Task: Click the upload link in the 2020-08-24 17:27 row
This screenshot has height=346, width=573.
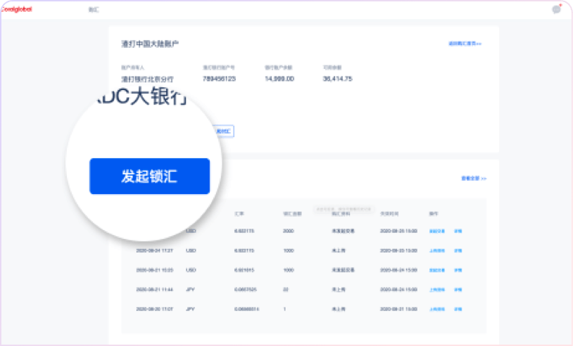Action: coord(437,251)
